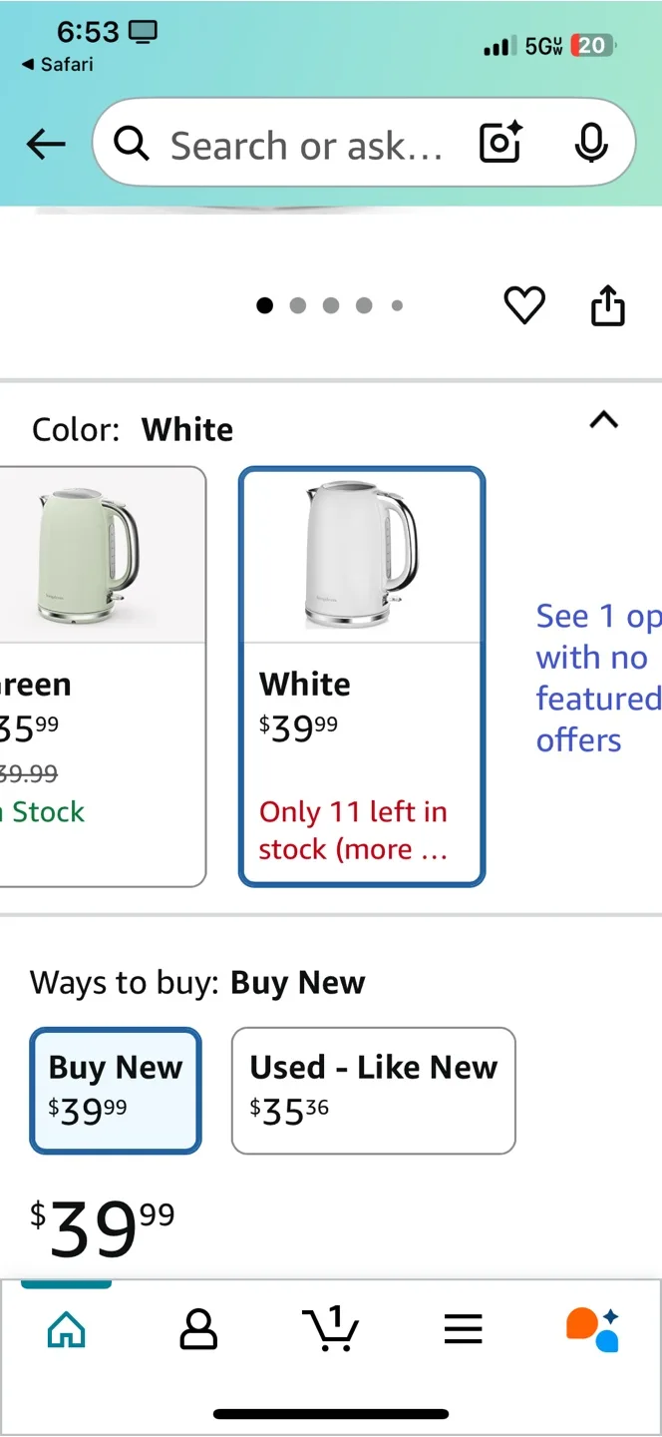This screenshot has width=662, height=1437.
Task: Open the Amazon home screen
Action: pos(66,1327)
